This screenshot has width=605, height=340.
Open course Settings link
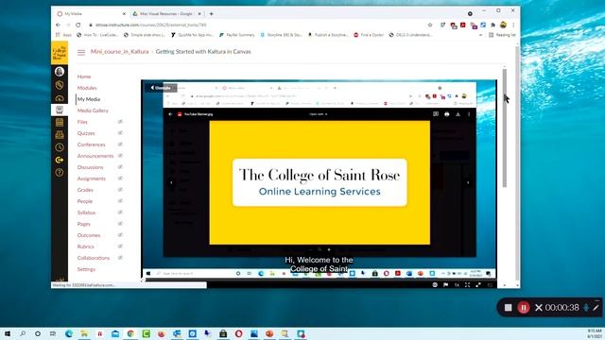(86, 269)
